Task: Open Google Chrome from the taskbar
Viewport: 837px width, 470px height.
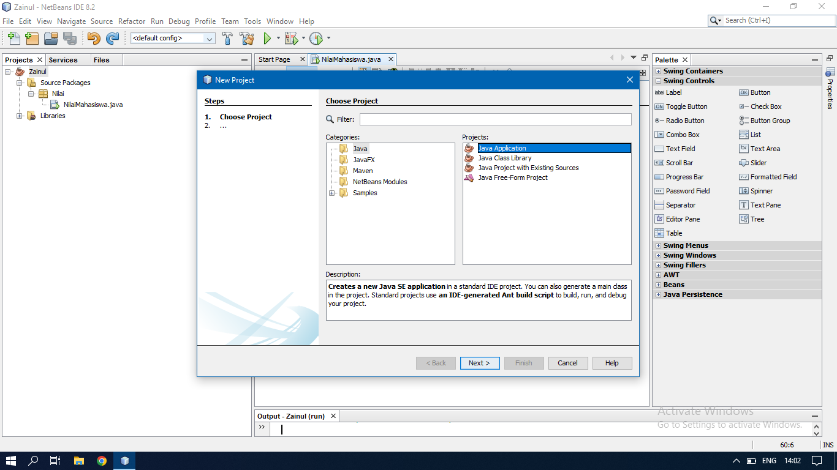Action: coord(102,461)
